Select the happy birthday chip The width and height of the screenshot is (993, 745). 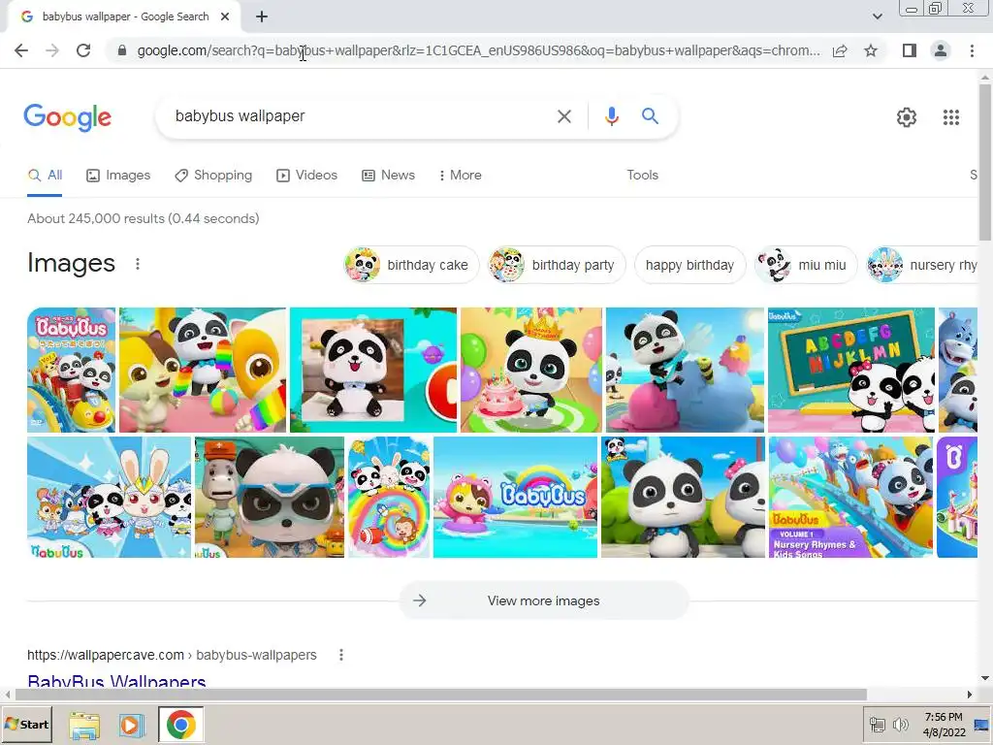pyautogui.click(x=689, y=265)
